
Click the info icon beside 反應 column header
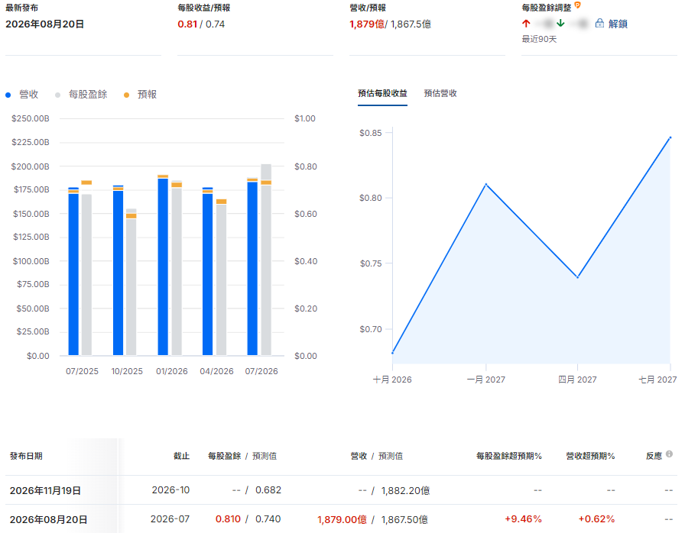click(x=669, y=454)
